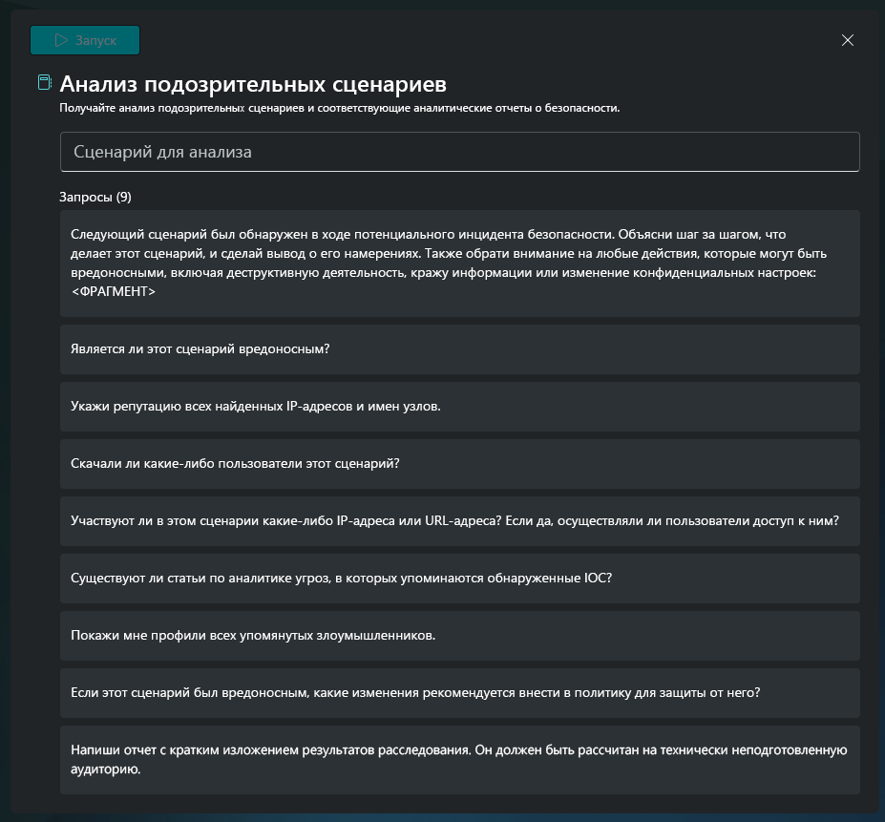The image size is (885, 822).
Task: Select prompt about users downloading the script
Action: click(x=459, y=463)
